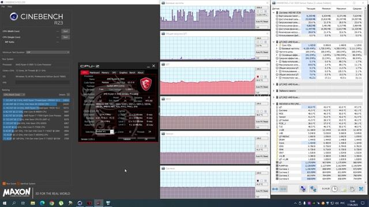
Task: Click the Auto Fit / Reset button on the top graph
Action: [x=262, y=22]
